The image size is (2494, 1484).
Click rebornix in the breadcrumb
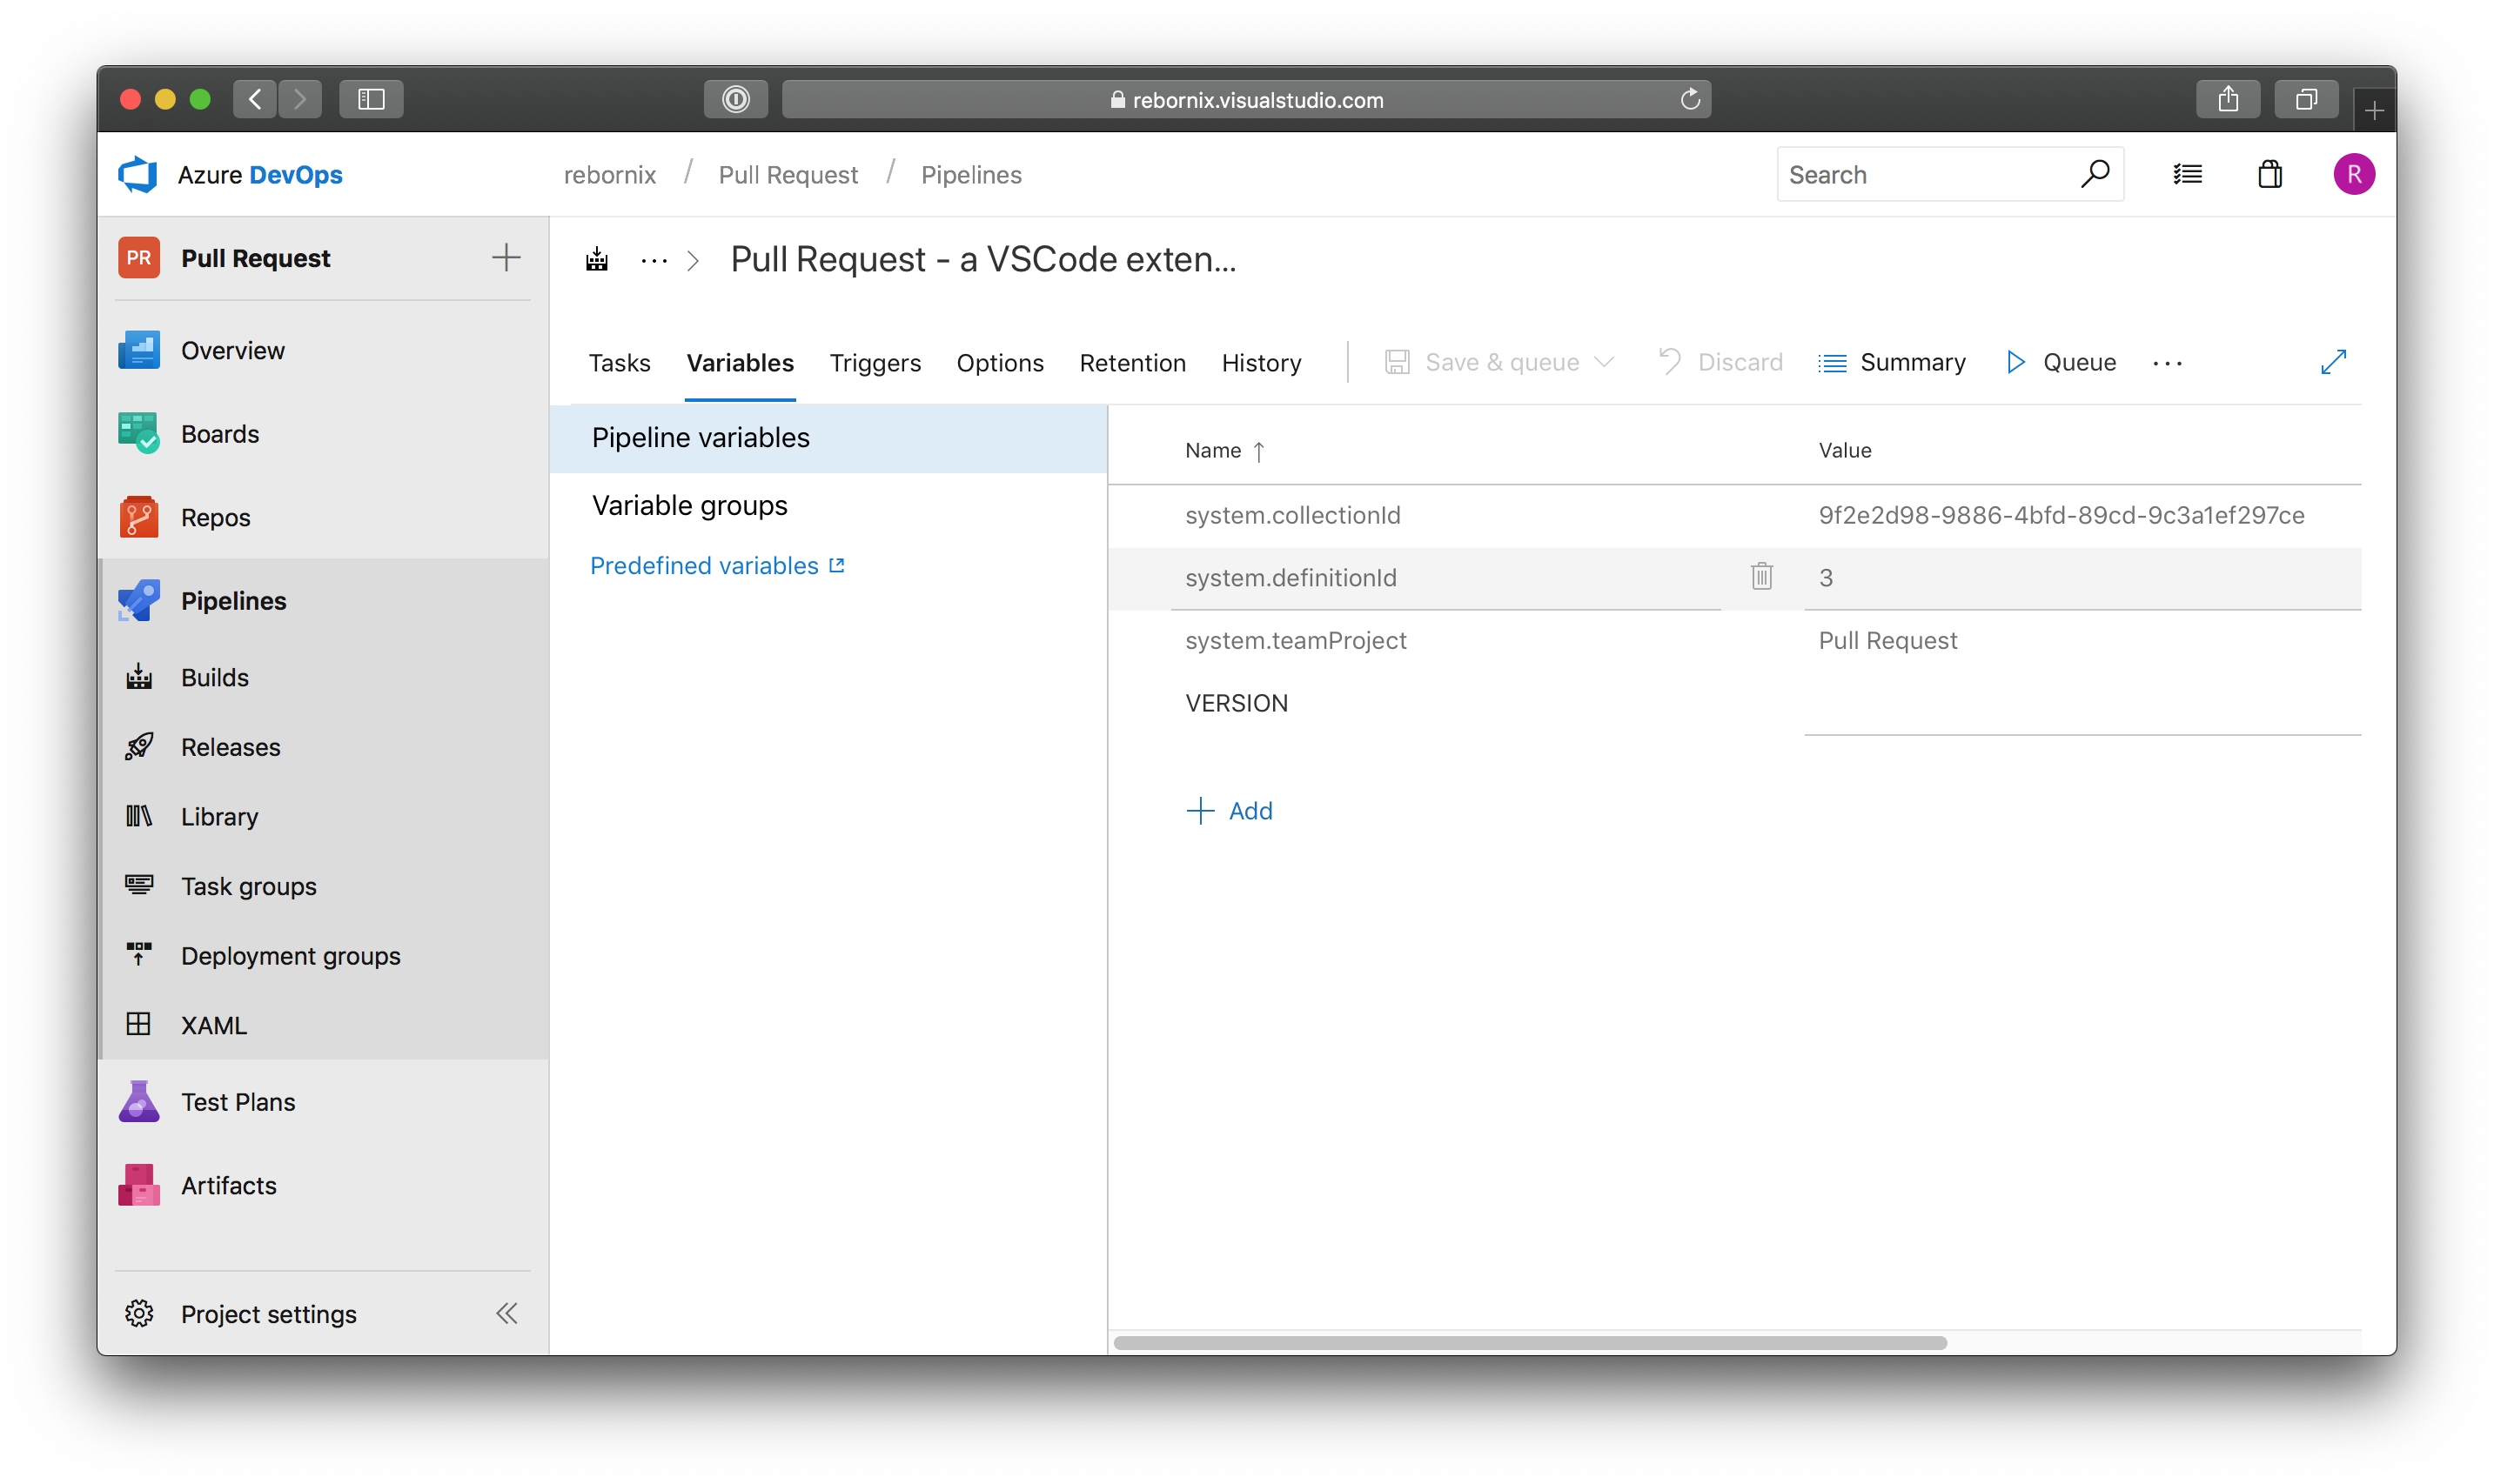pos(609,175)
